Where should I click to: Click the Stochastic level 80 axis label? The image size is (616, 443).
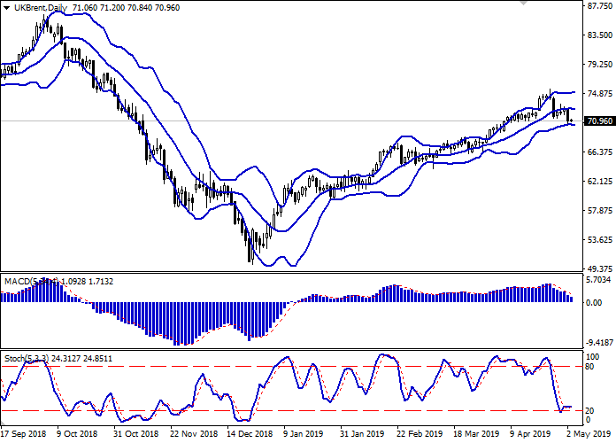(592, 366)
